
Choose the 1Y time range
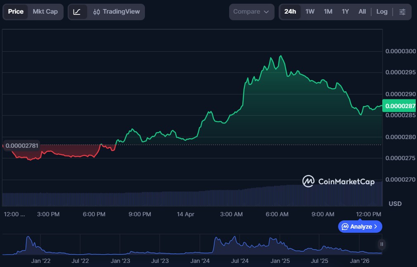tap(345, 12)
